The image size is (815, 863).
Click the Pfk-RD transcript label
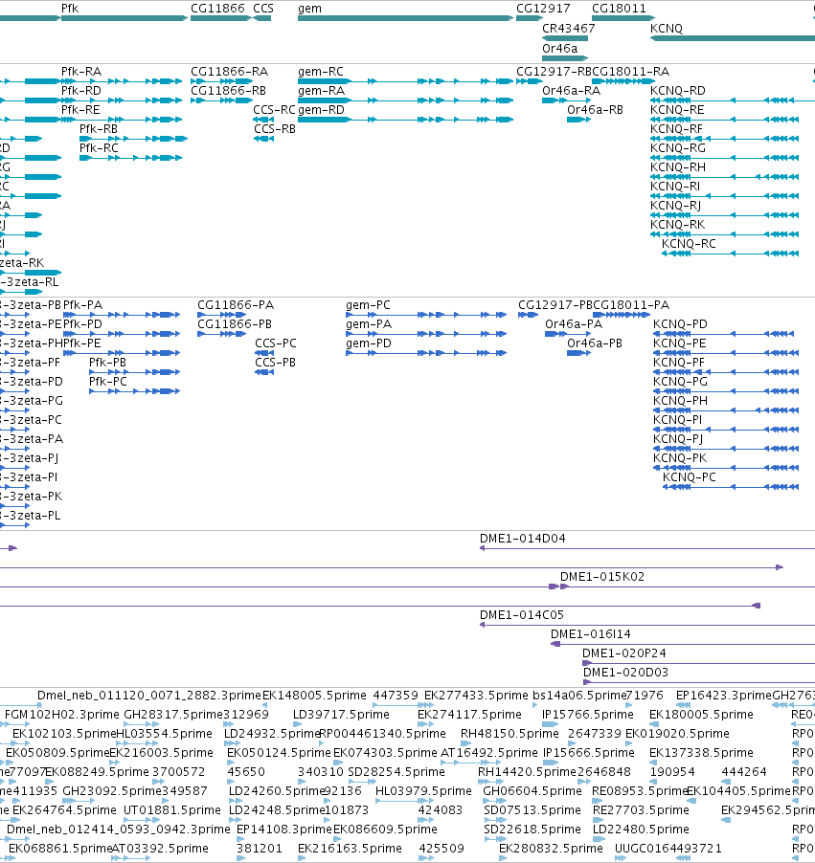(81, 91)
